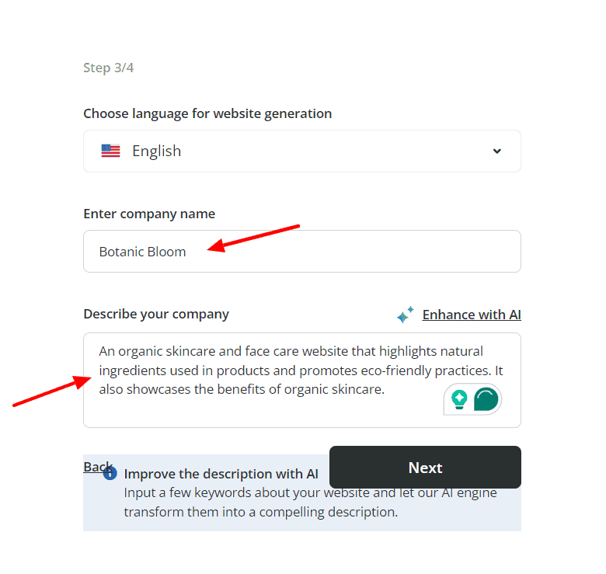
Task: Click the "Describe your company" label
Action: (156, 314)
